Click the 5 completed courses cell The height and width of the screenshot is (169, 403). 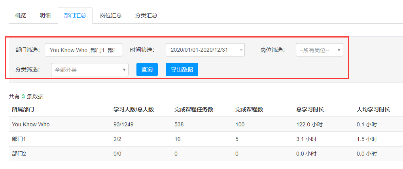tap(237, 139)
